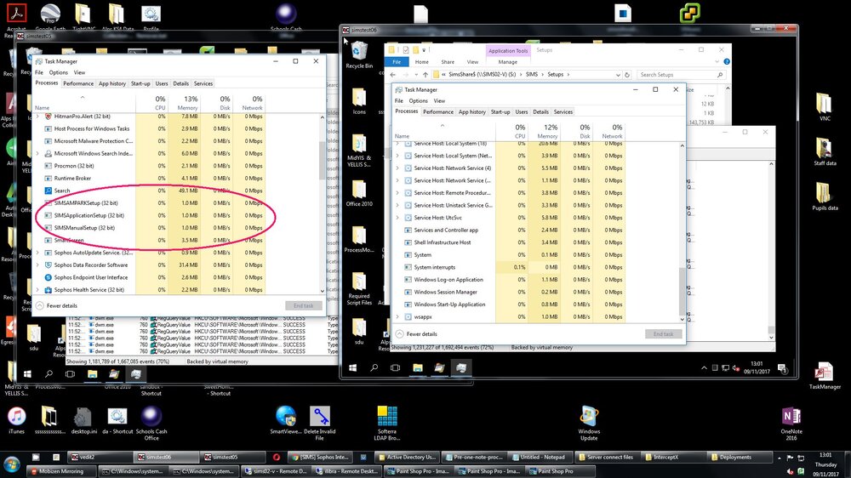851x478 pixels.
Task: Switch to Performance tab in left Task Manager
Action: pyautogui.click(x=78, y=83)
